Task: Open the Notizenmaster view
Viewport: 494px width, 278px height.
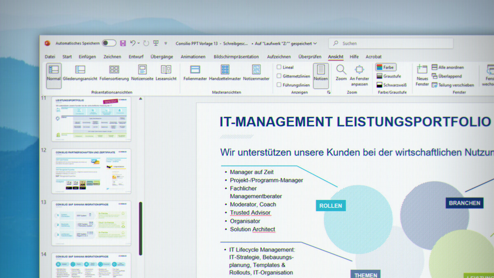Action: (256, 73)
